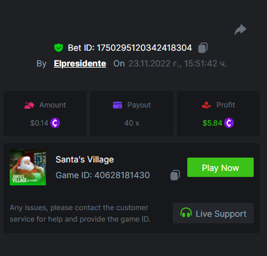The image size is (267, 256).
Task: Click the Play Now button
Action: [x=220, y=167]
